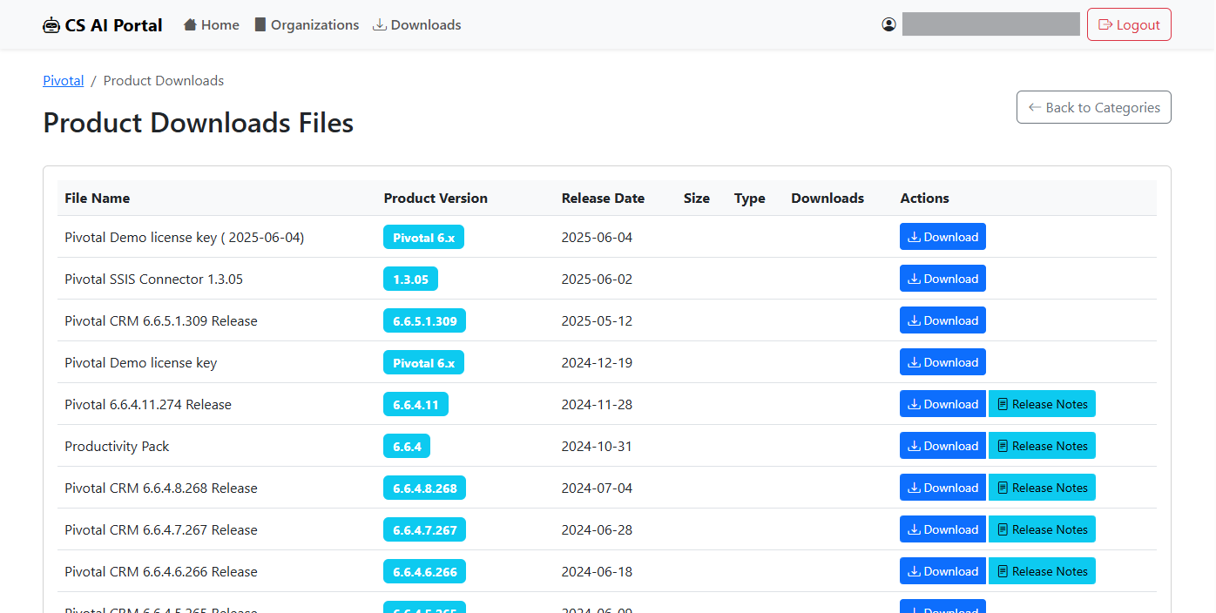Click the 6.6.4.11 version badge
1216x613 pixels.
415,404
